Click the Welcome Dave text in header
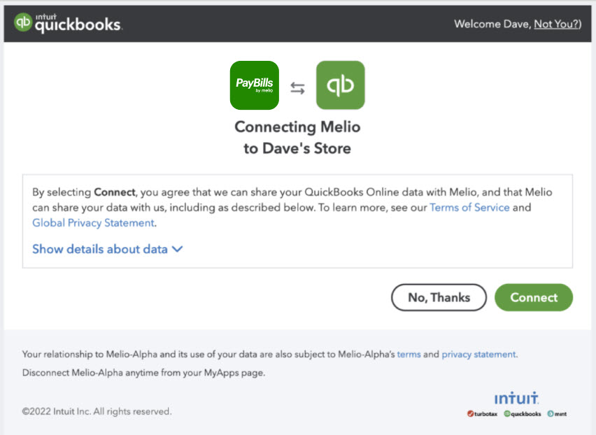 [x=491, y=24]
